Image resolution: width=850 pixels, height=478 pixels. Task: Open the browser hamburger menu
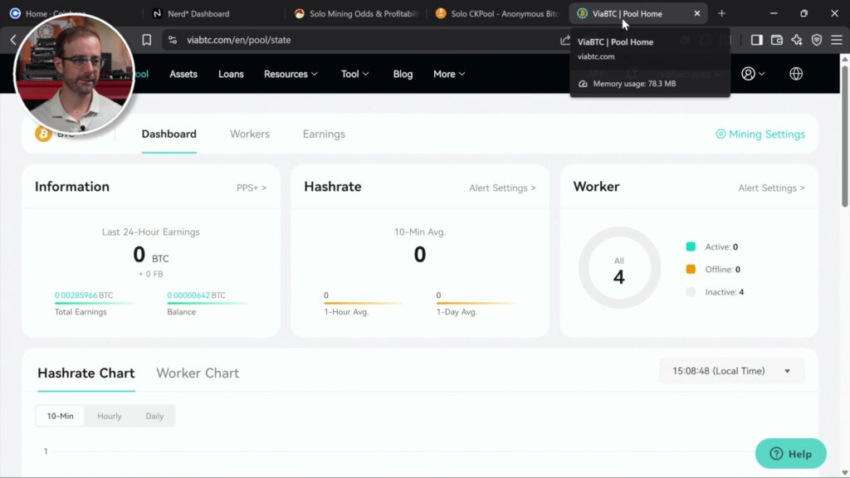pyautogui.click(x=837, y=40)
